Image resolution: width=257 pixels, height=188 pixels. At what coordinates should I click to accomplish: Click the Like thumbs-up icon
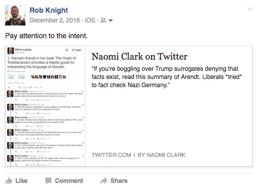pos(9,181)
